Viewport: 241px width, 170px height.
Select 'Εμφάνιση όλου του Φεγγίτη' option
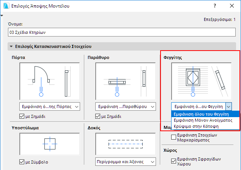201,114
